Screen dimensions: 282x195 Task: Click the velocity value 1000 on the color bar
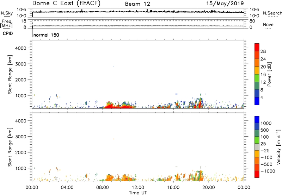266,123
